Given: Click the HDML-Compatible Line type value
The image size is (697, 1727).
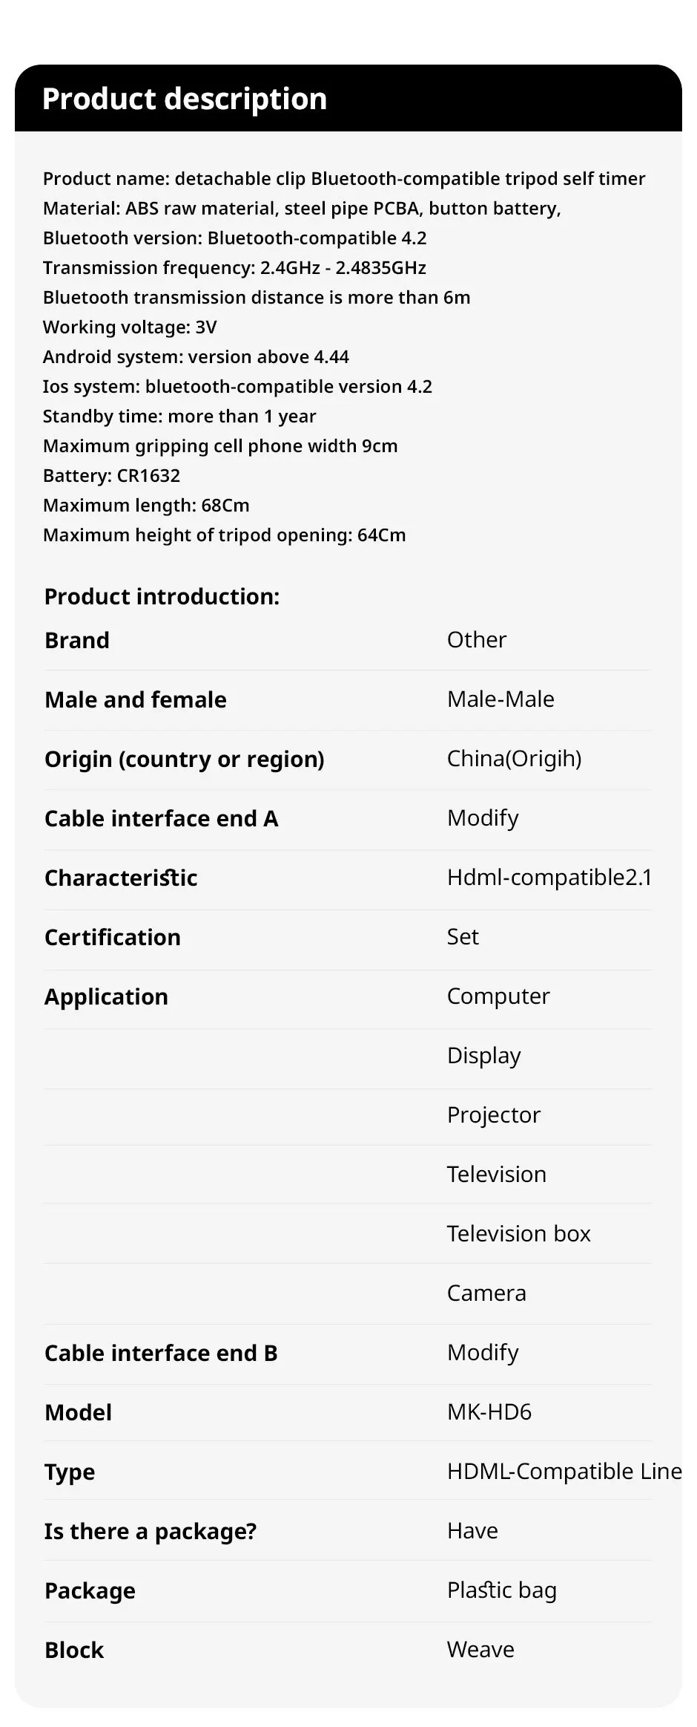Looking at the screenshot, I should [564, 1471].
